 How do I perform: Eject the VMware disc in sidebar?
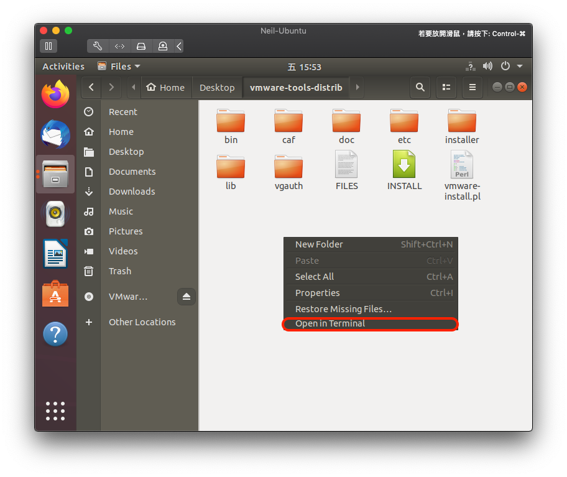coord(187,297)
